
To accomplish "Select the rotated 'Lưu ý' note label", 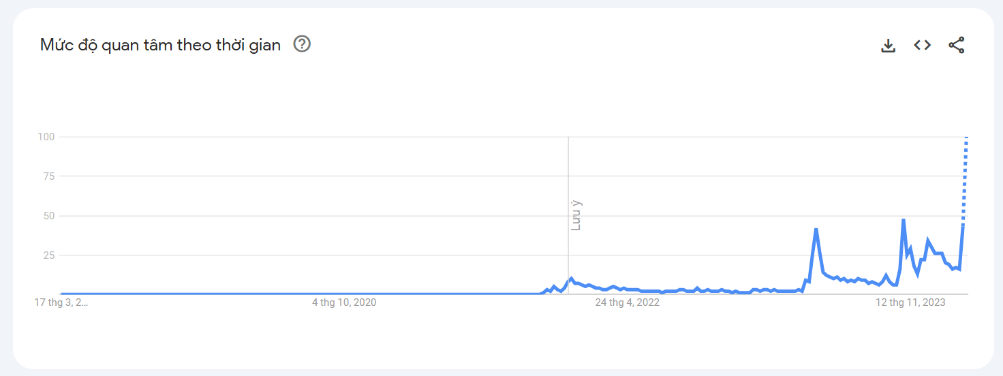I will [x=576, y=215].
